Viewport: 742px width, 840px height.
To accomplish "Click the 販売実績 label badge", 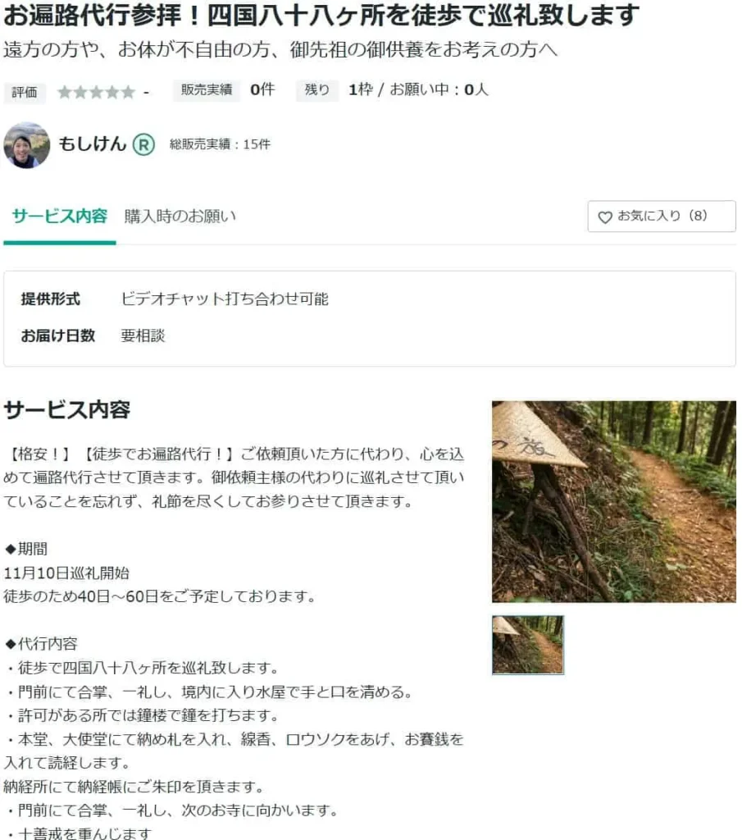I will tap(207, 89).
